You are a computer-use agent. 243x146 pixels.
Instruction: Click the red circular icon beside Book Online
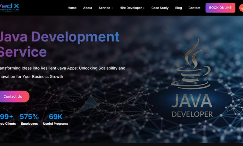pyautogui.click(x=241, y=8)
